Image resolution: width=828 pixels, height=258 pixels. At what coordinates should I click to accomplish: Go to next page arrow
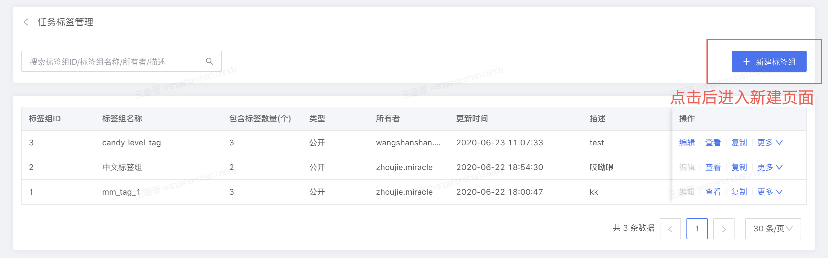(x=723, y=229)
